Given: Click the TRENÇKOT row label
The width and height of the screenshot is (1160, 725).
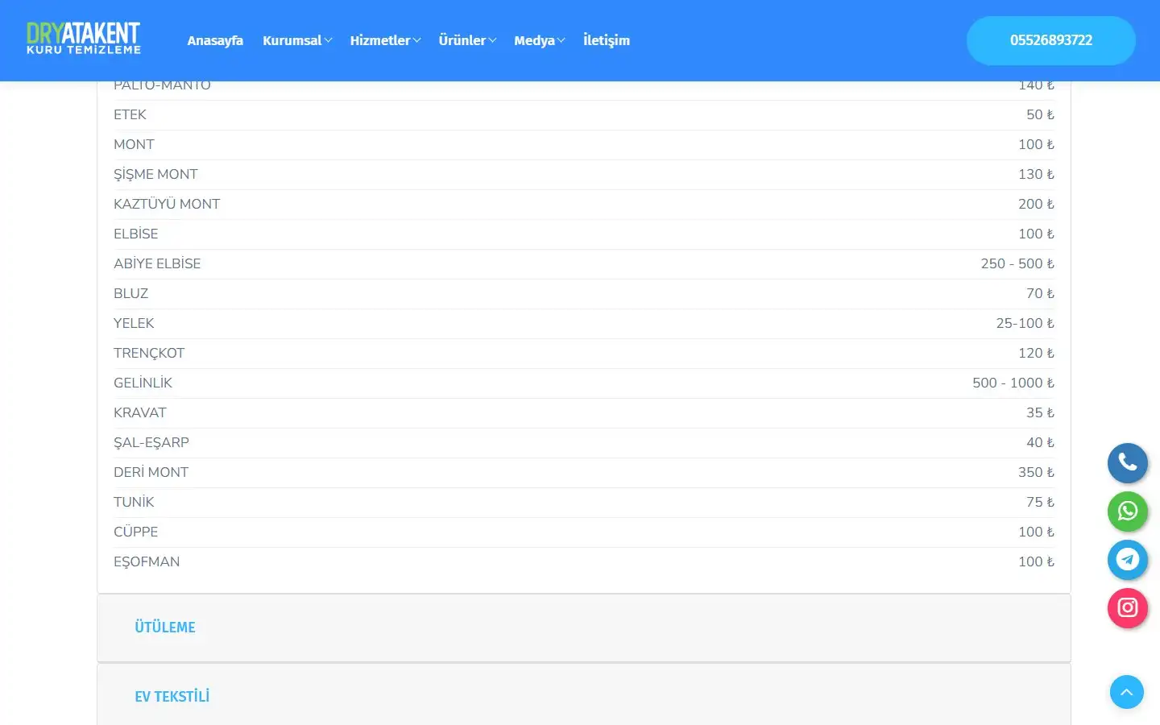Looking at the screenshot, I should (x=149, y=353).
